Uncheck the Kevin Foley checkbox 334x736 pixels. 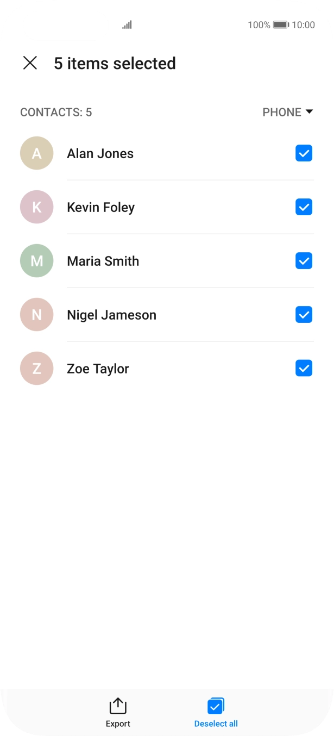(x=304, y=207)
